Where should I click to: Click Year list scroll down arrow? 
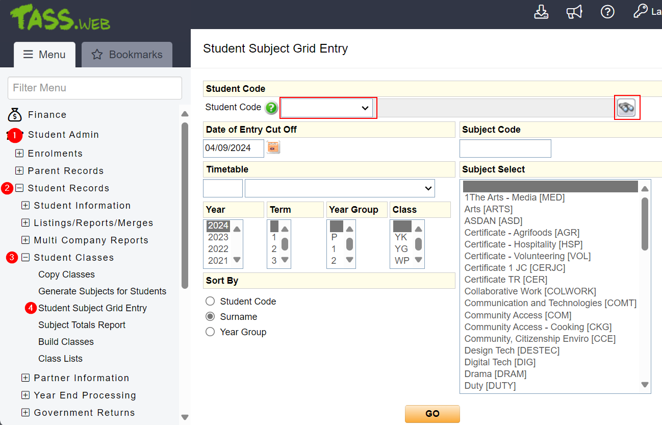coord(237,260)
